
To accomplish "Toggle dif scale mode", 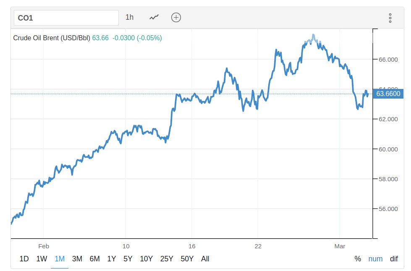I will click(x=393, y=259).
